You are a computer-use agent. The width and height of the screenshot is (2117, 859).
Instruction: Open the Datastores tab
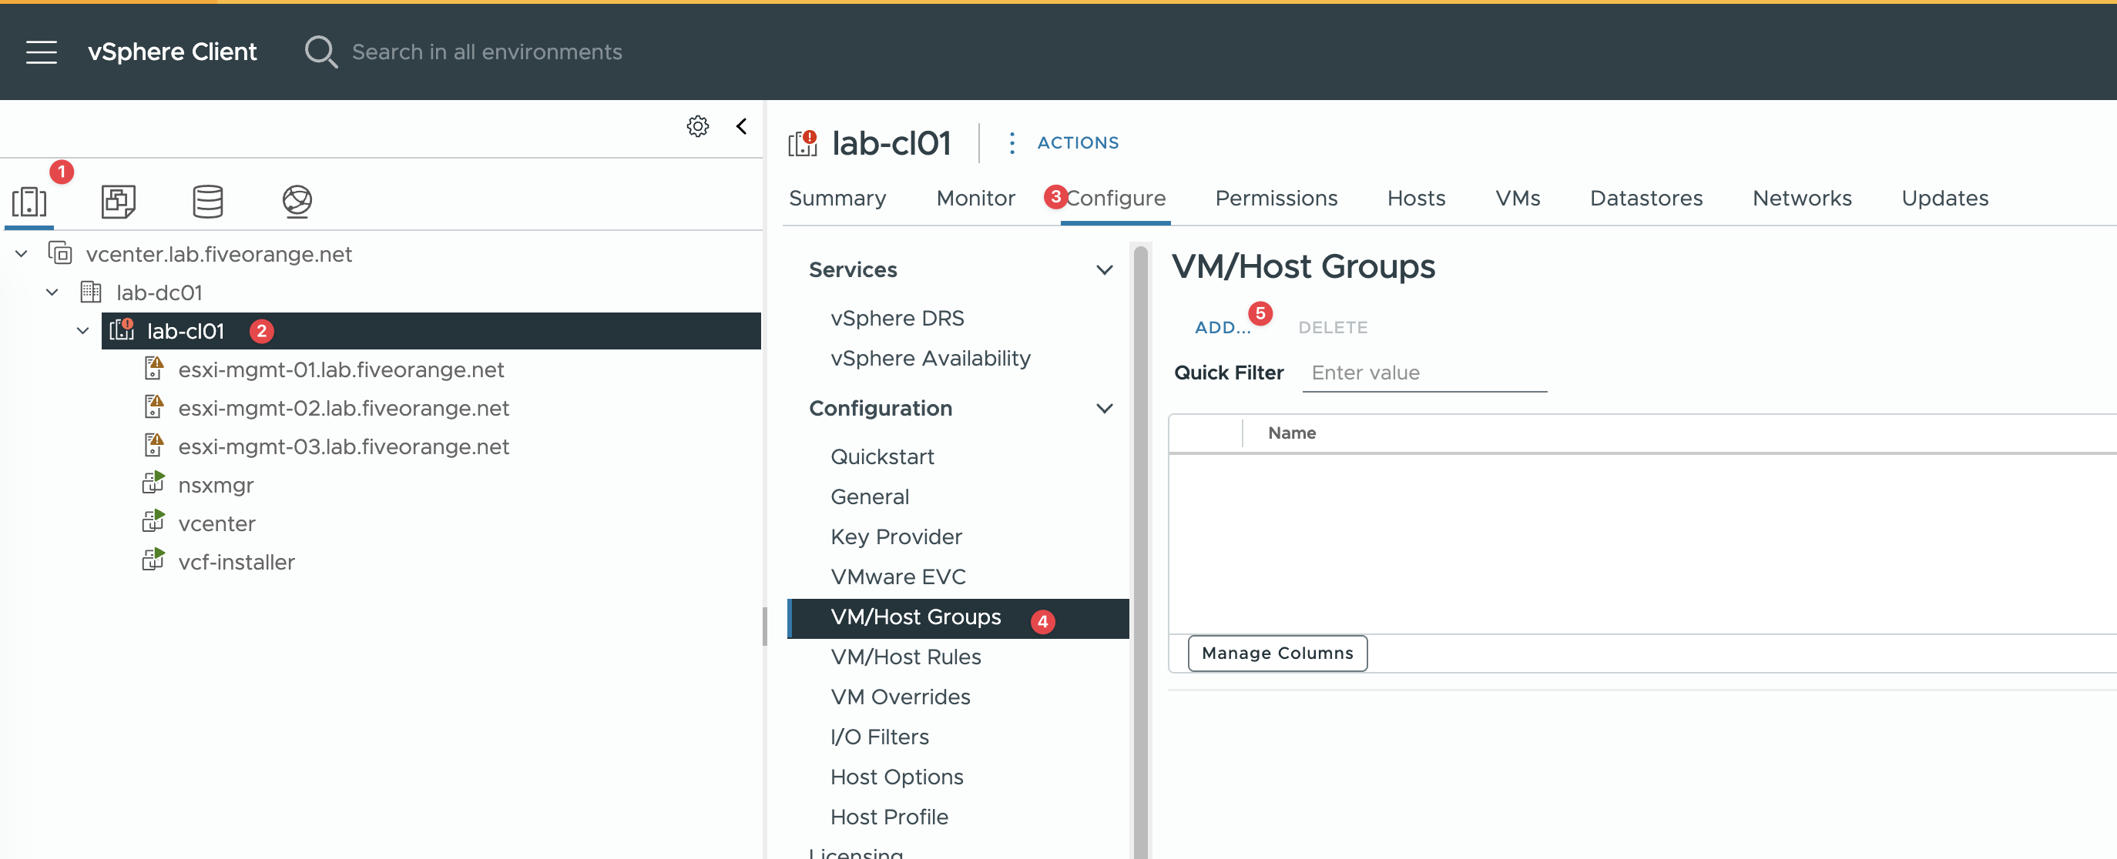coord(1646,198)
